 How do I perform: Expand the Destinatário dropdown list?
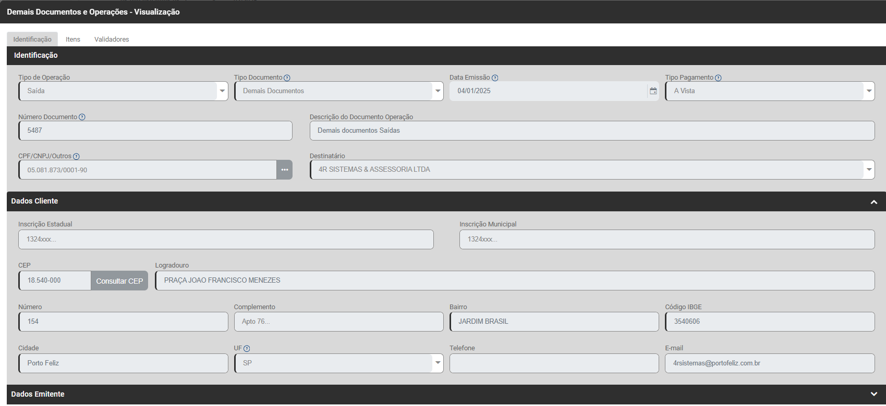click(x=869, y=170)
